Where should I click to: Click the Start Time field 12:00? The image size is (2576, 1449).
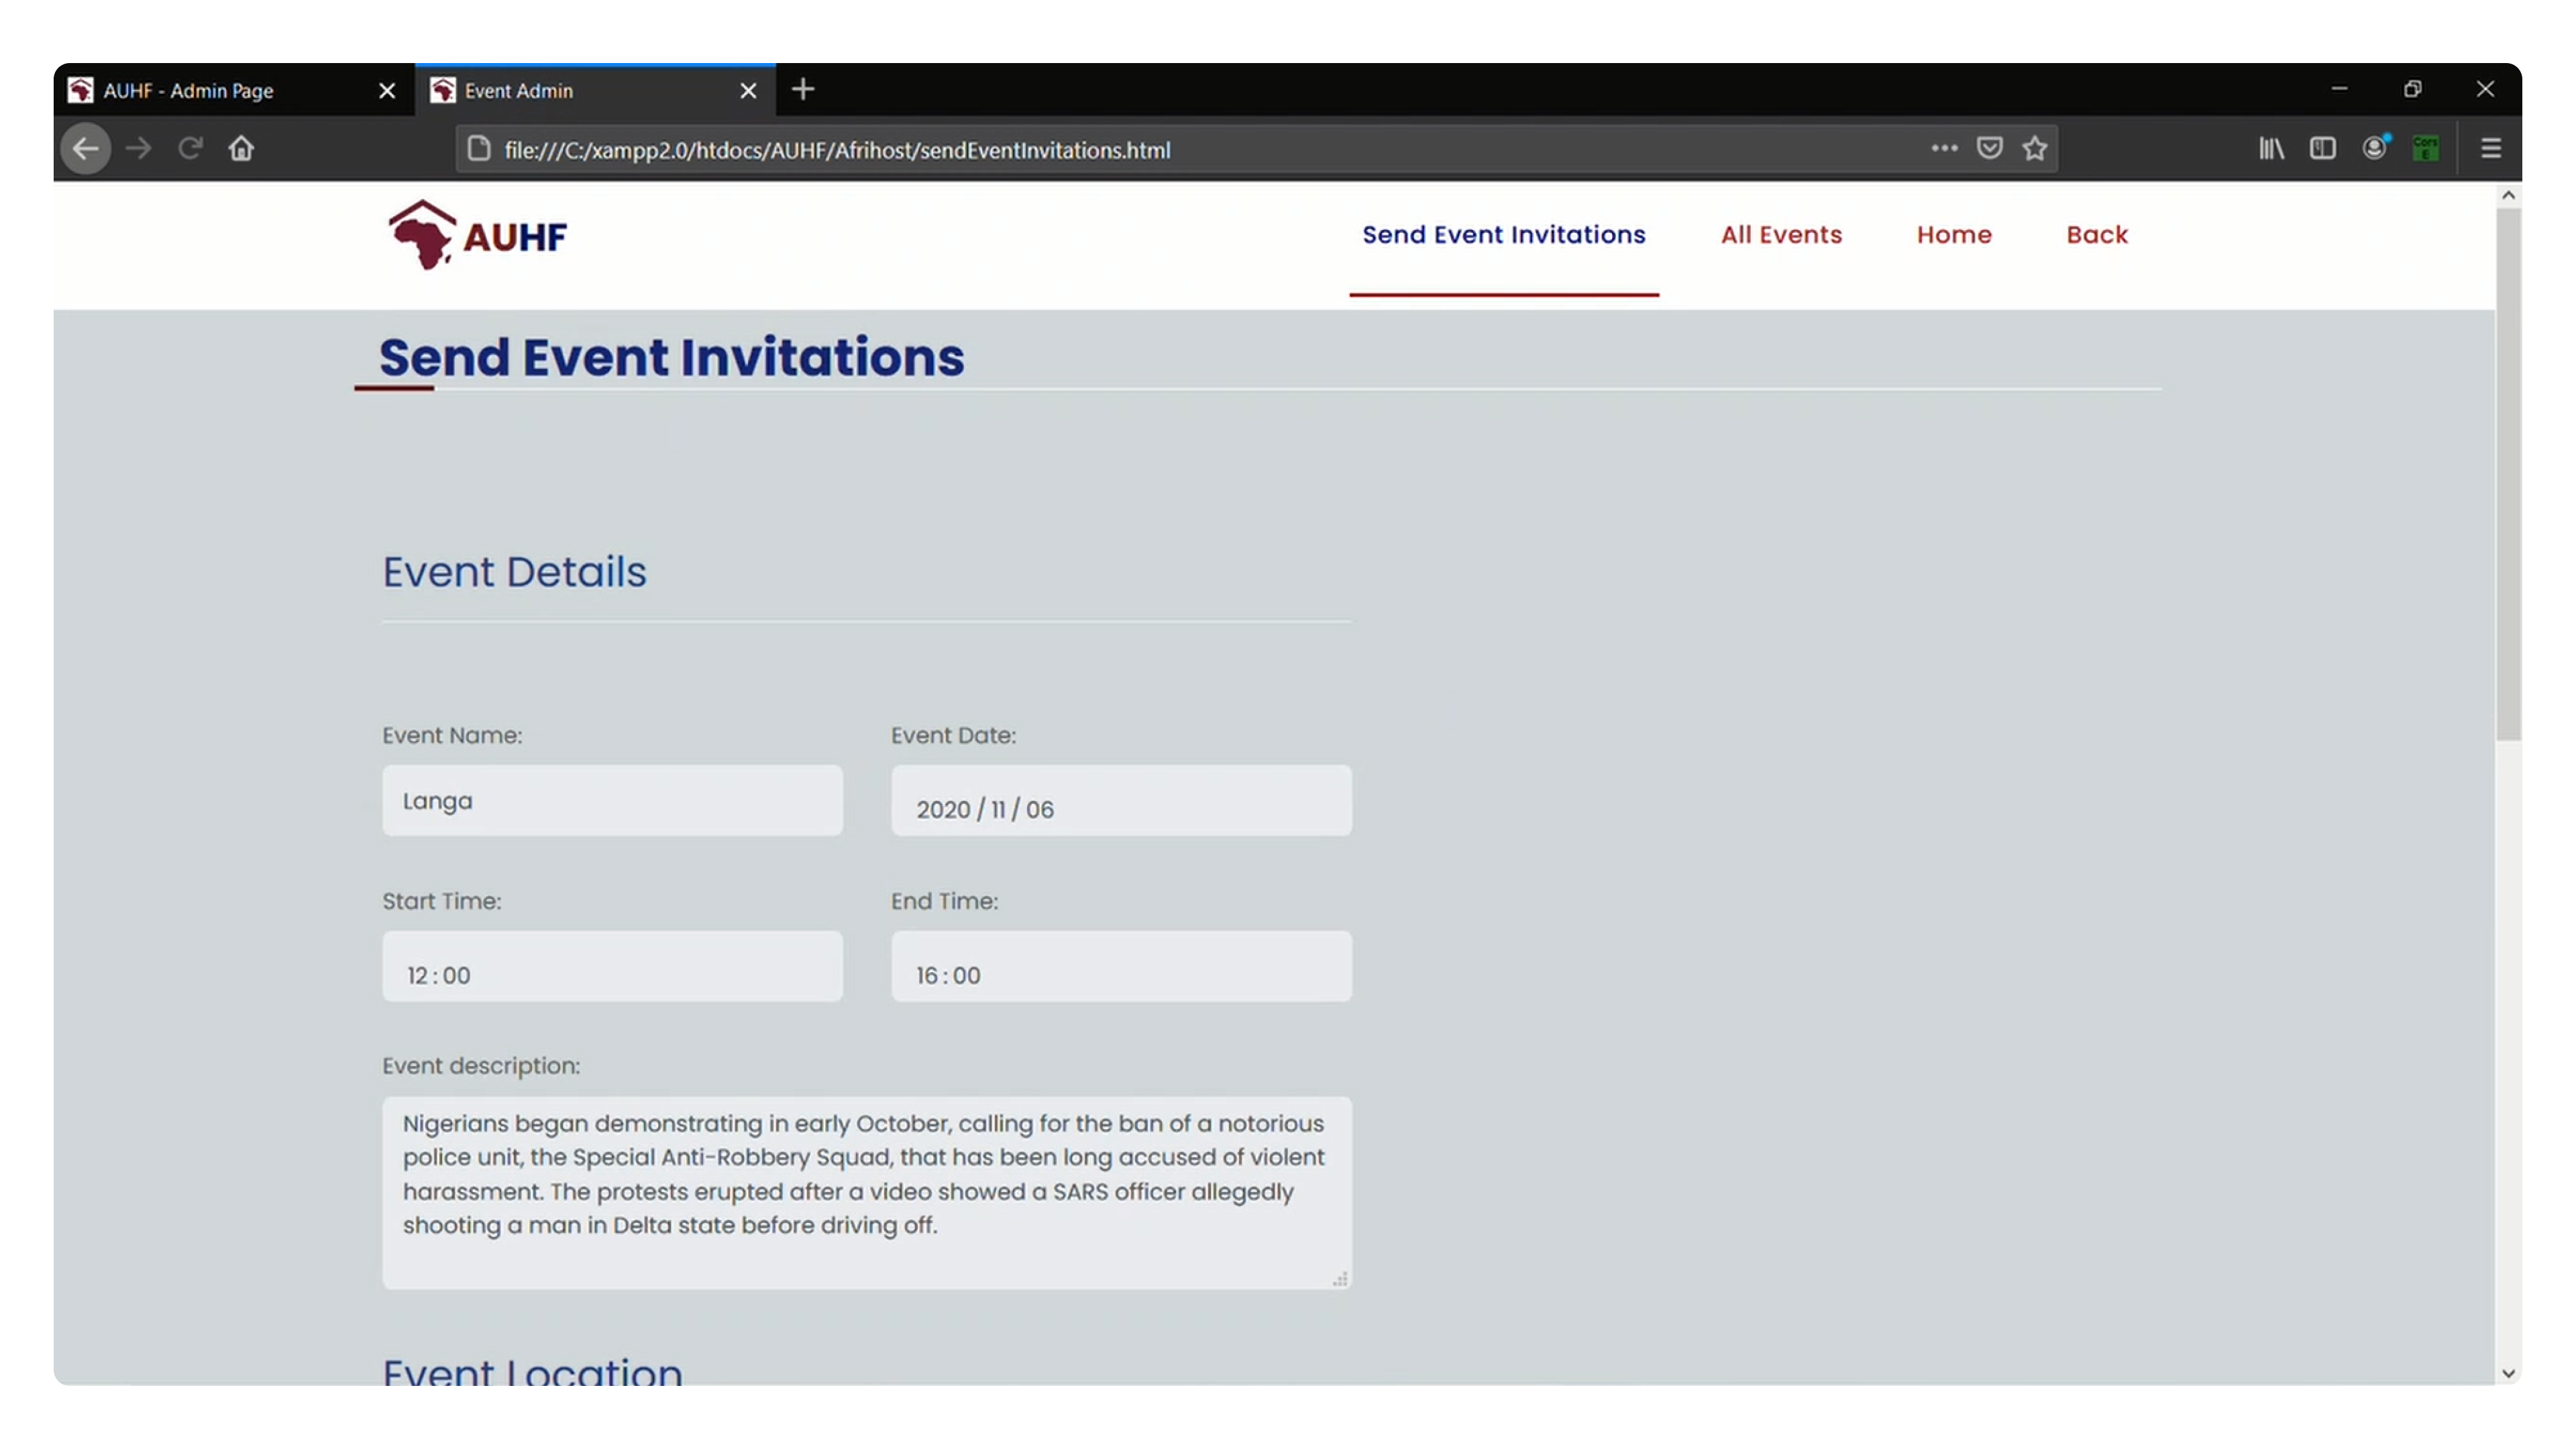pyautogui.click(x=612, y=967)
